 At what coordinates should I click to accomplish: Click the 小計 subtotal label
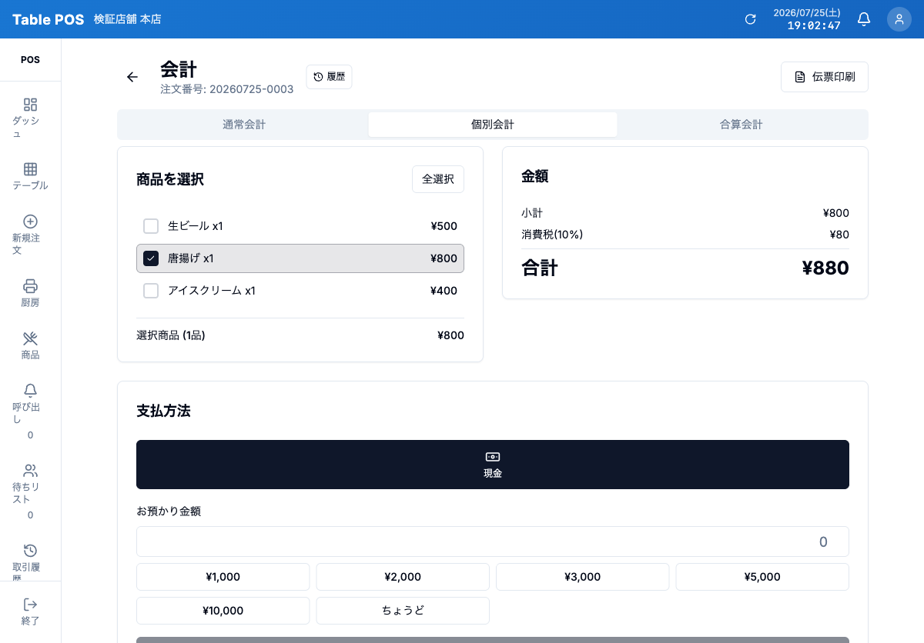pyautogui.click(x=532, y=213)
